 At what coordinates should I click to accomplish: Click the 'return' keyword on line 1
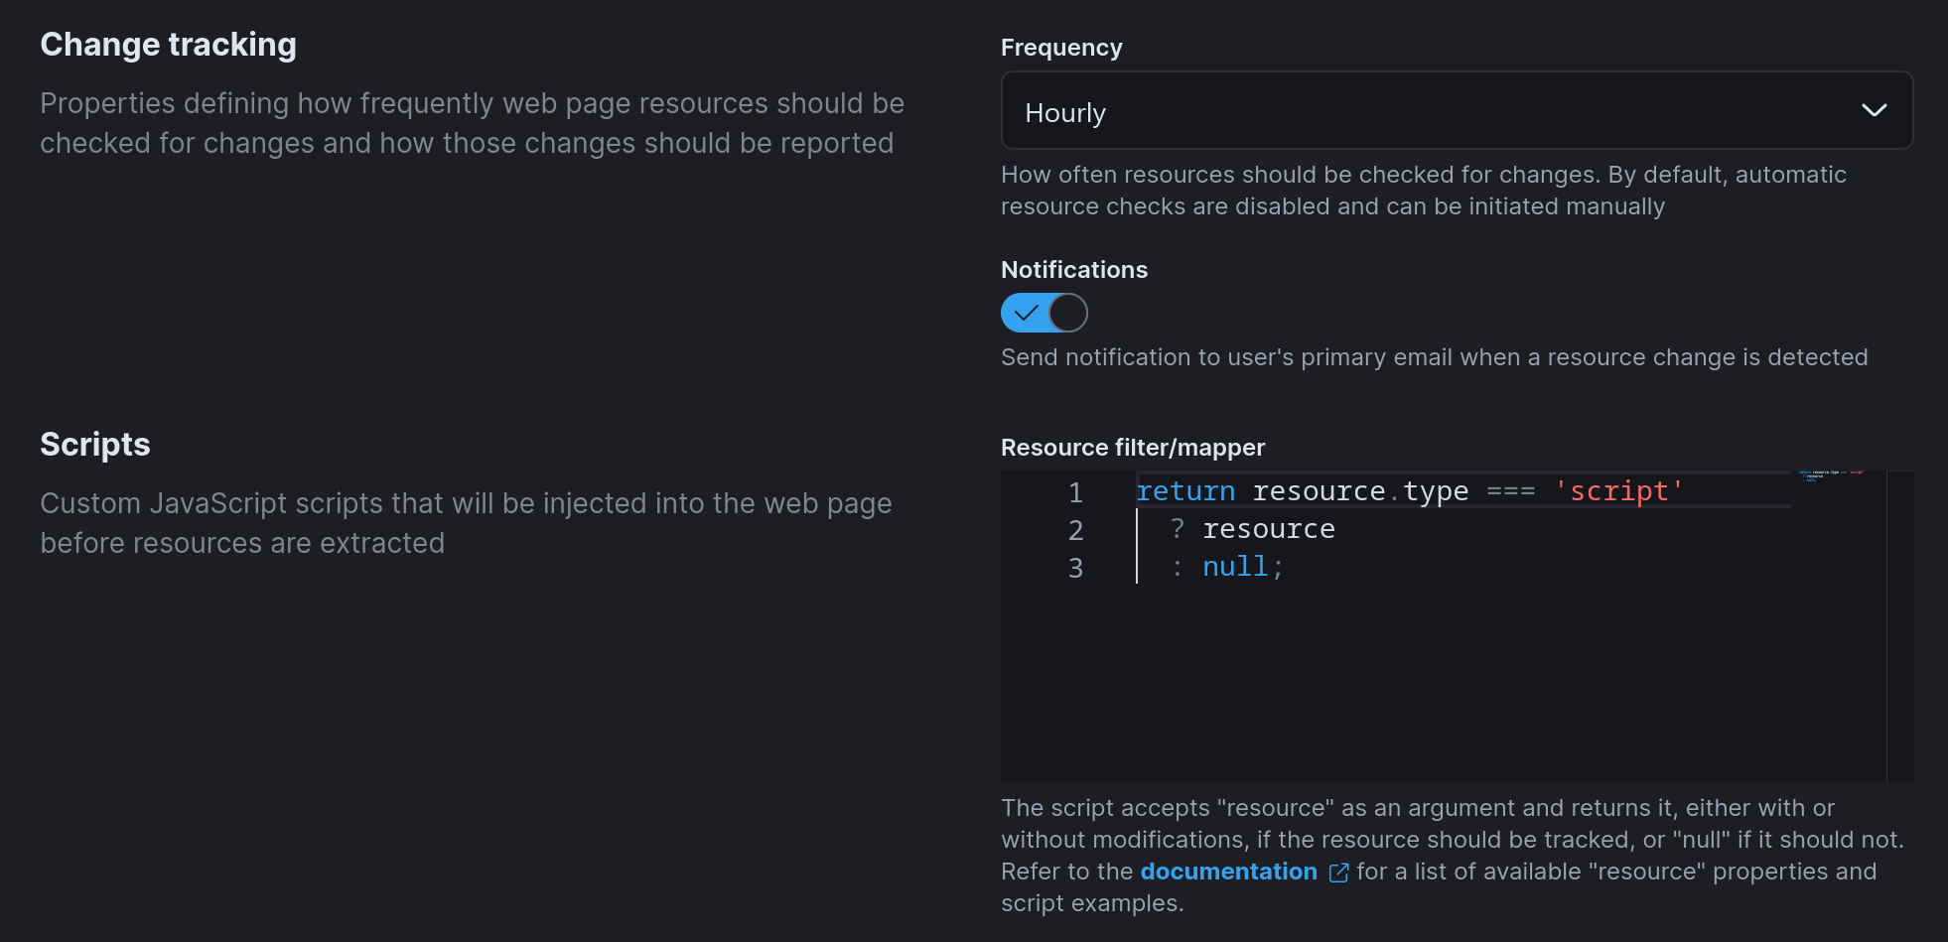pos(1185,490)
